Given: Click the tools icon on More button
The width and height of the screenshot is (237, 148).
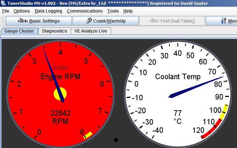Looking at the screenshot, I should coord(224,21).
